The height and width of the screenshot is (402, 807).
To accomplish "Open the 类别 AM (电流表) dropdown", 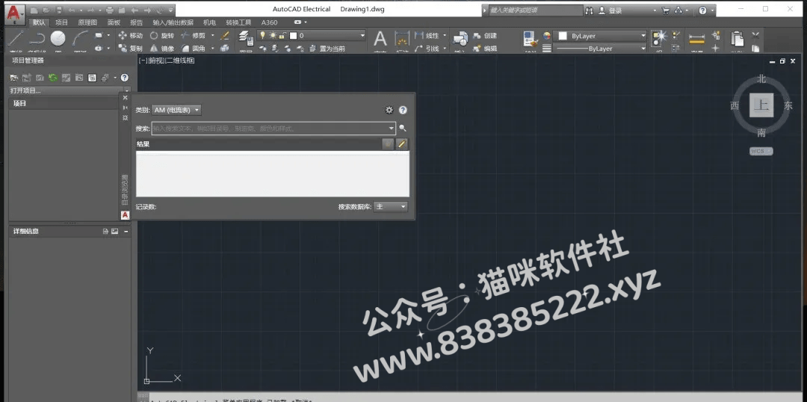I will (176, 110).
